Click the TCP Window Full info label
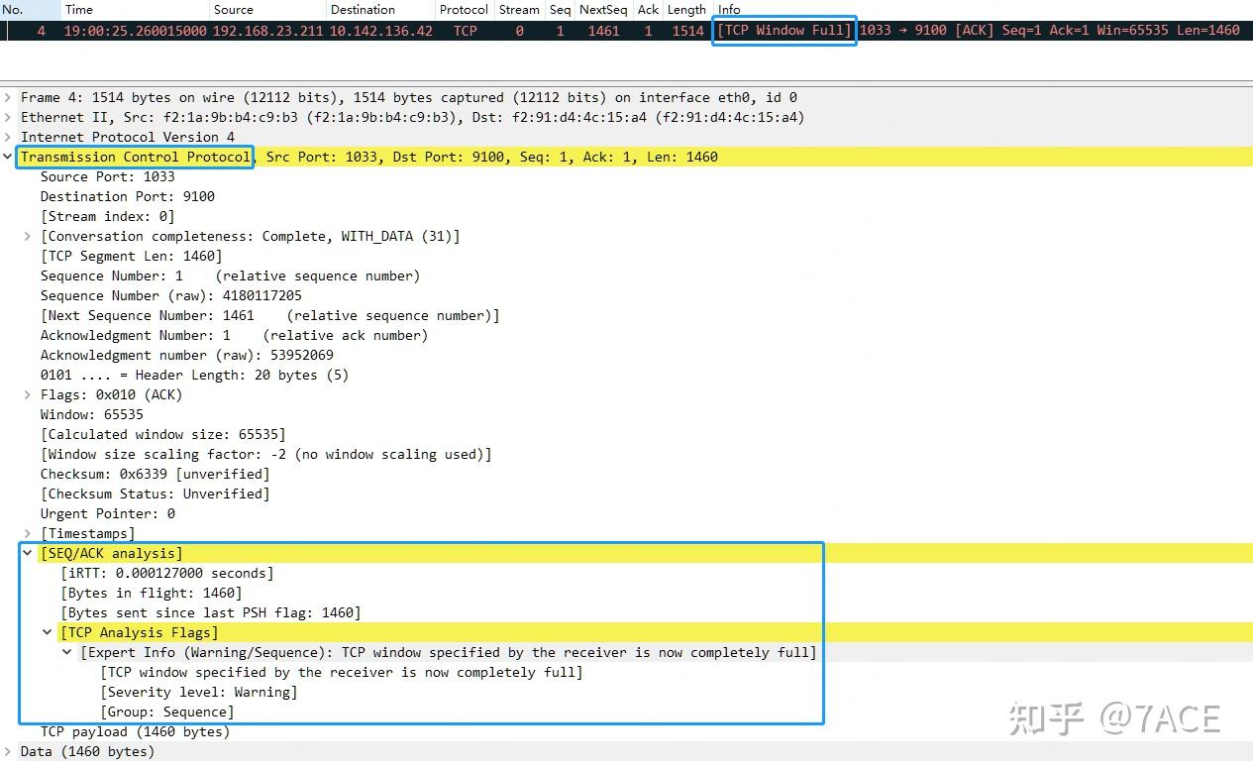This screenshot has height=768, width=1253. point(783,30)
